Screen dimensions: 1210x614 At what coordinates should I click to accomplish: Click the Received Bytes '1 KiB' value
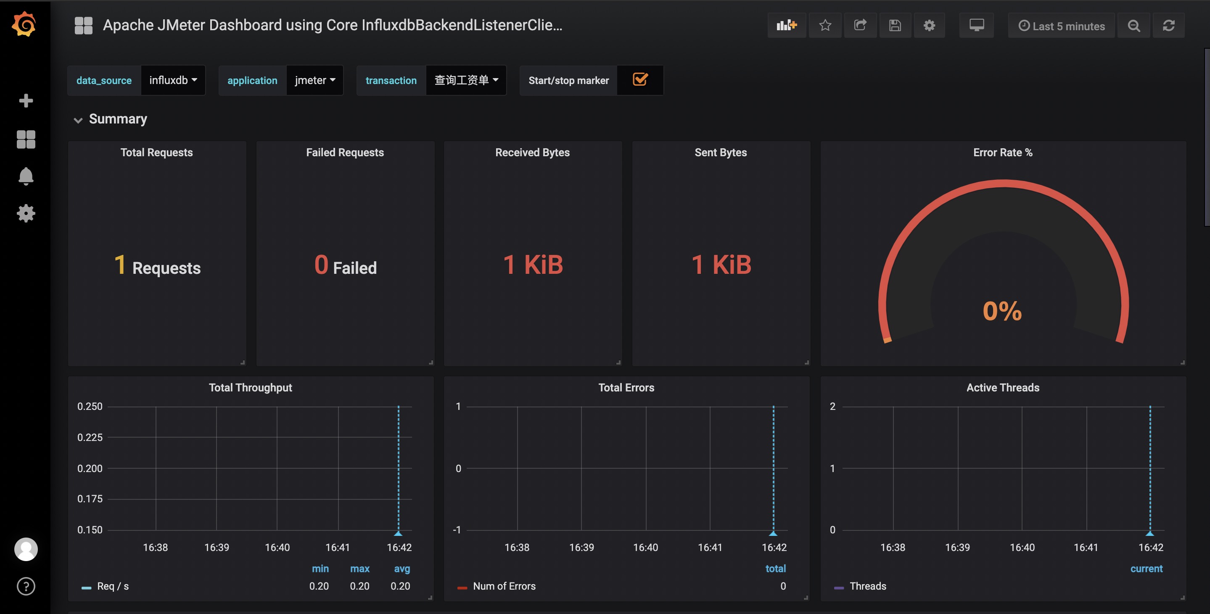click(x=533, y=265)
